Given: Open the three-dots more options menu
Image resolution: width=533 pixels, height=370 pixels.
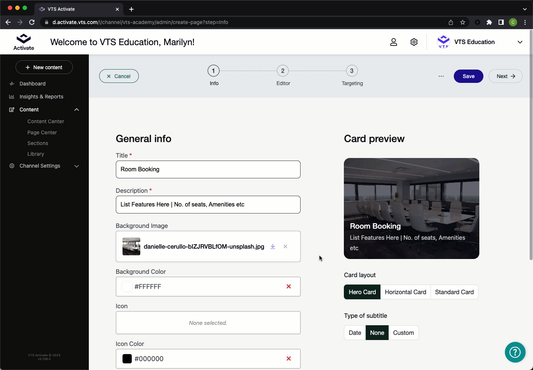Looking at the screenshot, I should (441, 76).
